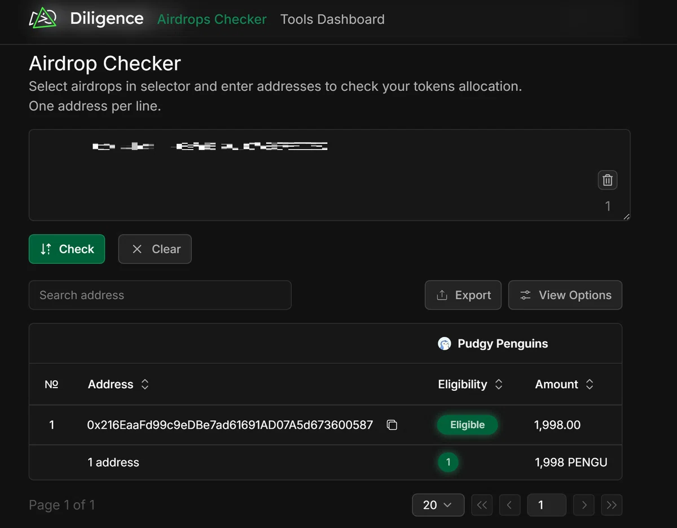Screen dimensions: 677x528
Task: Click the Diligence triangle logo
Action: (x=43, y=19)
